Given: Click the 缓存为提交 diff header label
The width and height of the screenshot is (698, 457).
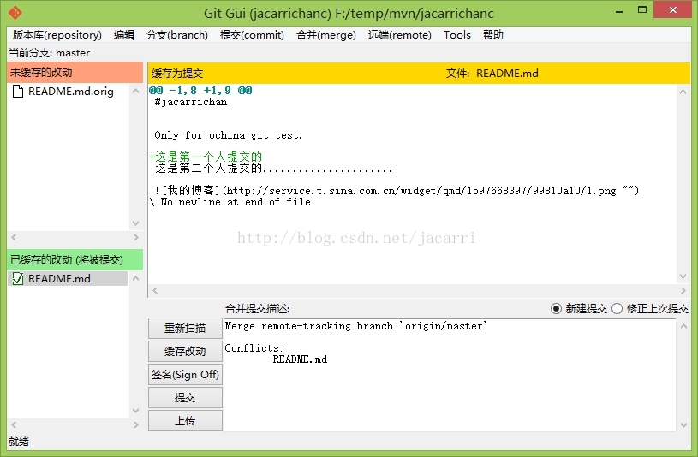Looking at the screenshot, I should point(177,74).
